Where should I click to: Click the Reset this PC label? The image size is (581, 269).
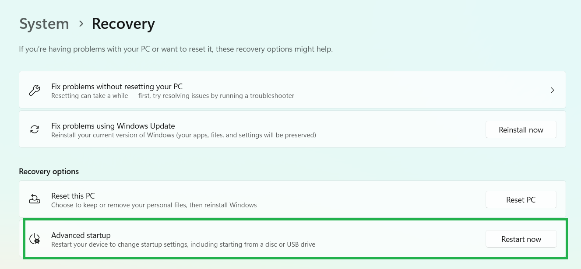(x=73, y=196)
